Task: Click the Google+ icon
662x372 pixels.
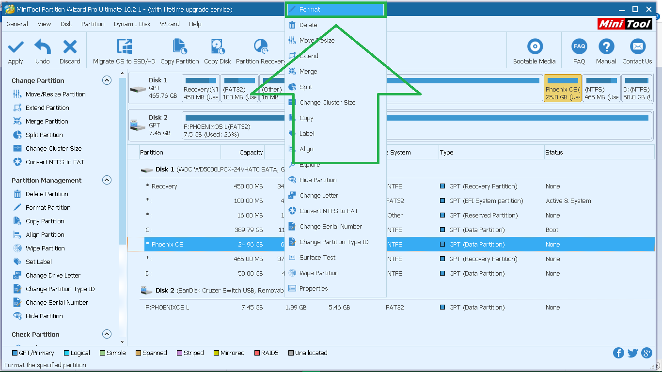Action: pyautogui.click(x=646, y=353)
